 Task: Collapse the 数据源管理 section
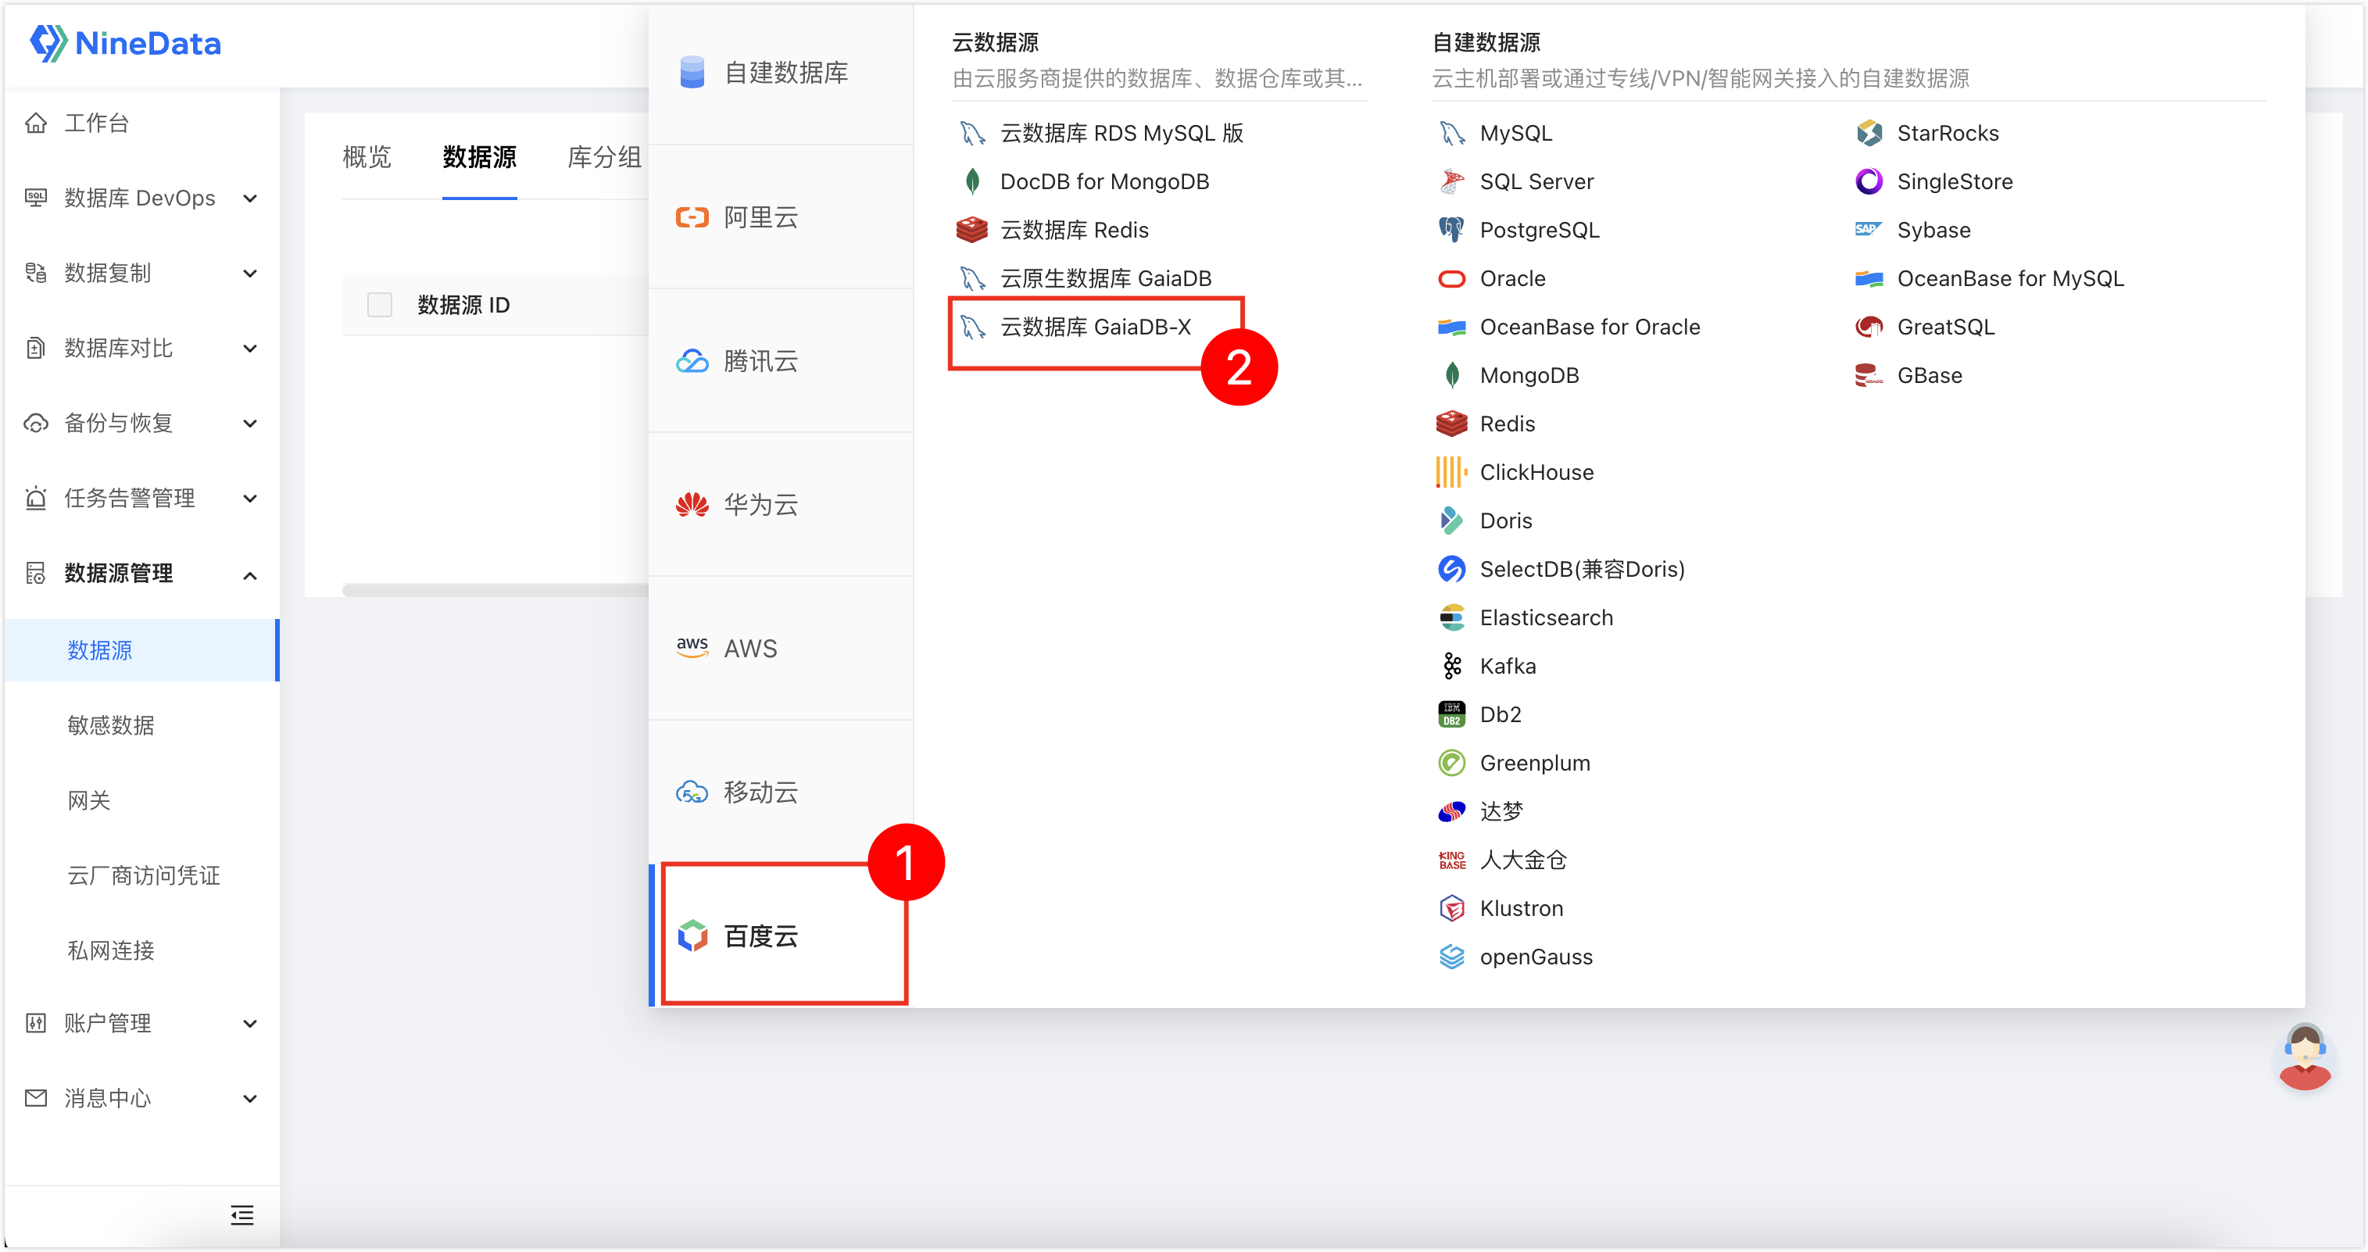141,574
